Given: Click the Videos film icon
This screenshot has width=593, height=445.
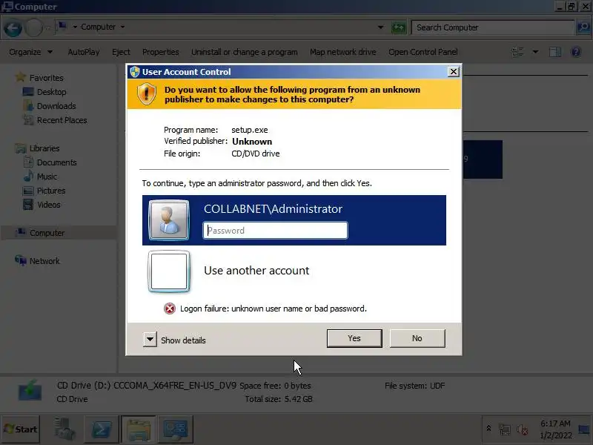Looking at the screenshot, I should (x=28, y=205).
